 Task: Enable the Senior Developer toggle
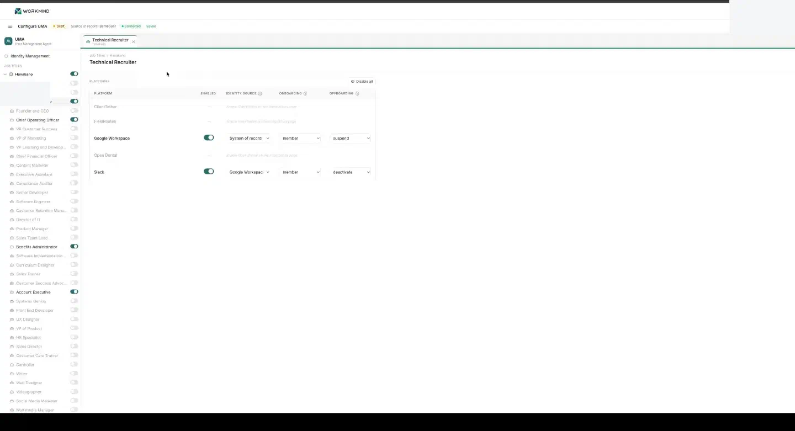pyautogui.click(x=74, y=192)
